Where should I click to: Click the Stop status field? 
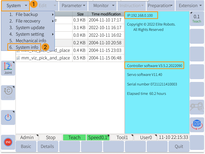(x=51, y=138)
